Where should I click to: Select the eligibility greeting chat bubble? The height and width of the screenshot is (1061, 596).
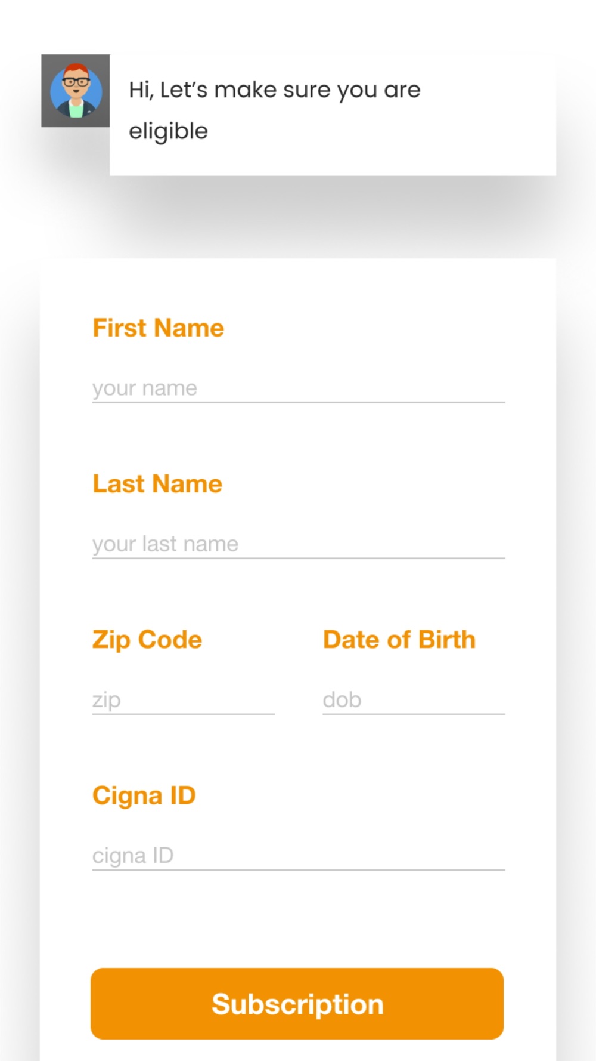[333, 115]
